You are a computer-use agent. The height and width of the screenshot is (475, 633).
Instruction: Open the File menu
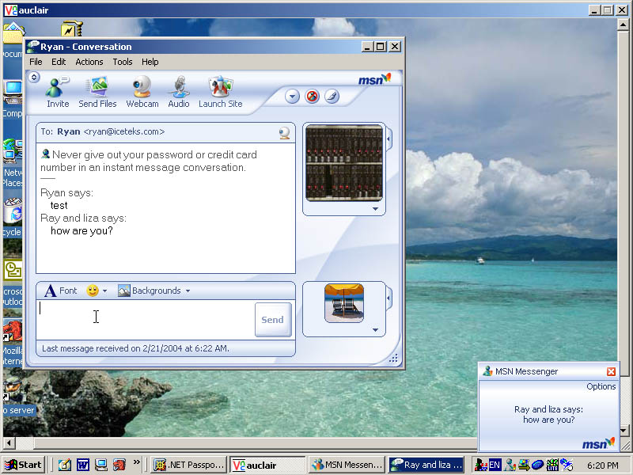[36, 62]
